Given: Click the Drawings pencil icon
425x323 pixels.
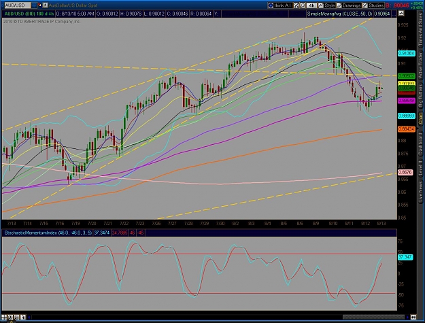Looking at the screenshot, I should click(339, 5).
